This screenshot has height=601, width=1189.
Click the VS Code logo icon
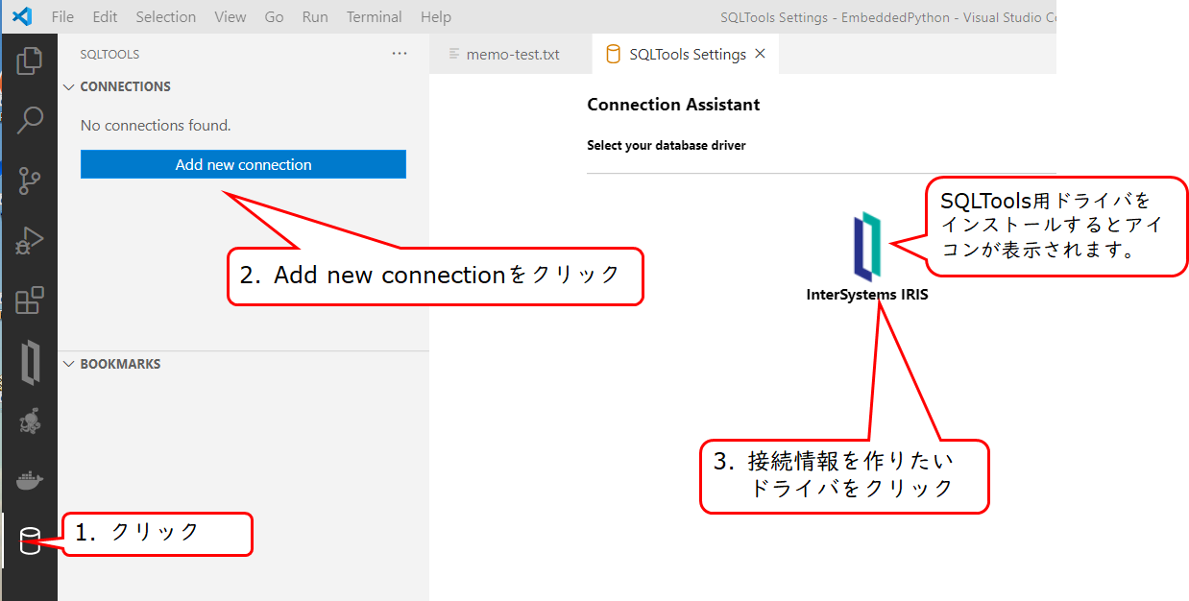[22, 16]
